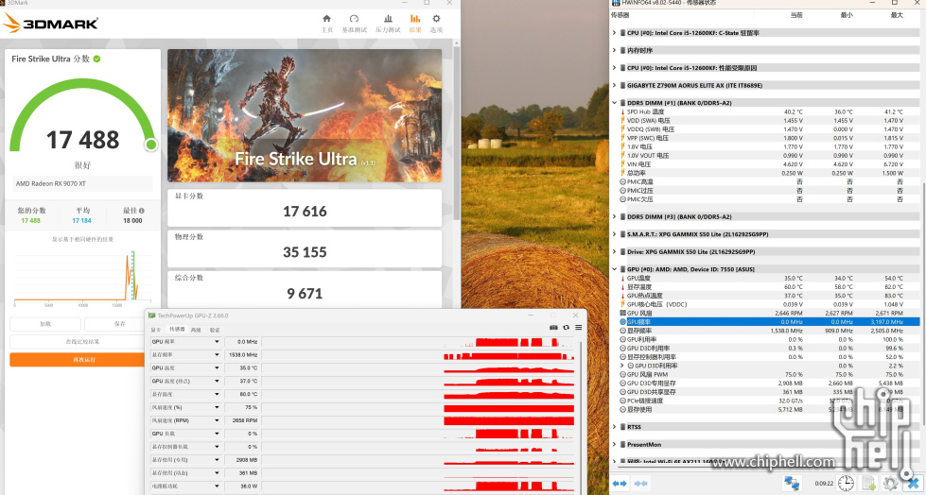Open the 3DMark Options (选项) gear icon
Image resolution: width=926 pixels, height=495 pixels.
436,19
